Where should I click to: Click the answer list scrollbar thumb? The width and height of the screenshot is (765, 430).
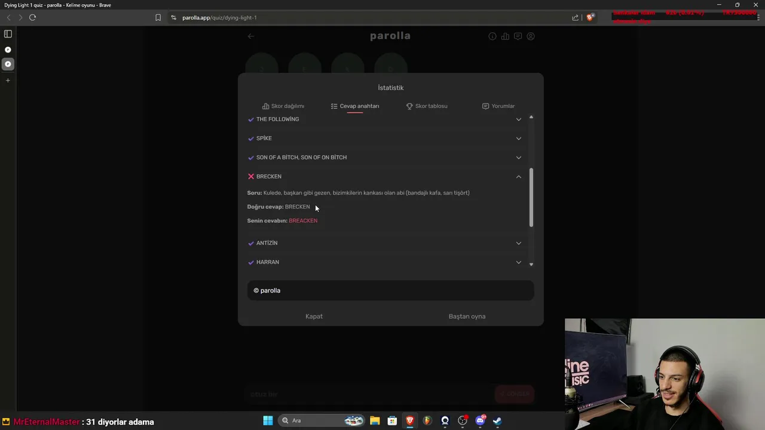point(531,198)
